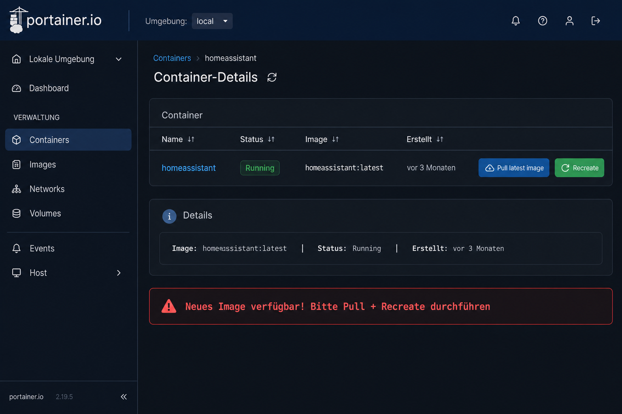The height and width of the screenshot is (414, 622).
Task: Click the homeassistant breadcrumb text
Action: pyautogui.click(x=230, y=58)
